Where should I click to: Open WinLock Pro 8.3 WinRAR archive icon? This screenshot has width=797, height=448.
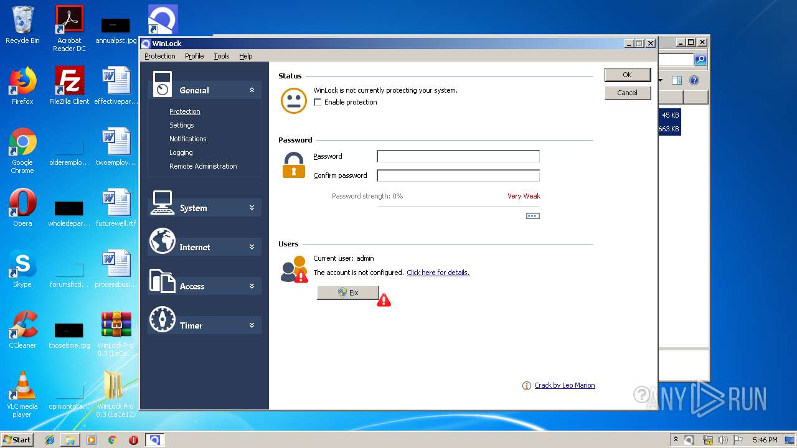coord(116,334)
